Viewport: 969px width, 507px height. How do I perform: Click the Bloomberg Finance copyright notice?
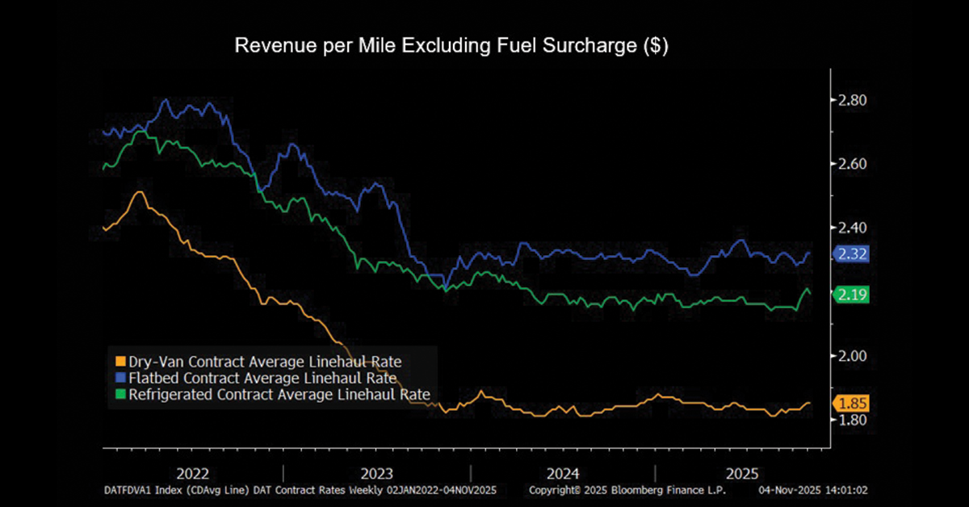coord(627,490)
